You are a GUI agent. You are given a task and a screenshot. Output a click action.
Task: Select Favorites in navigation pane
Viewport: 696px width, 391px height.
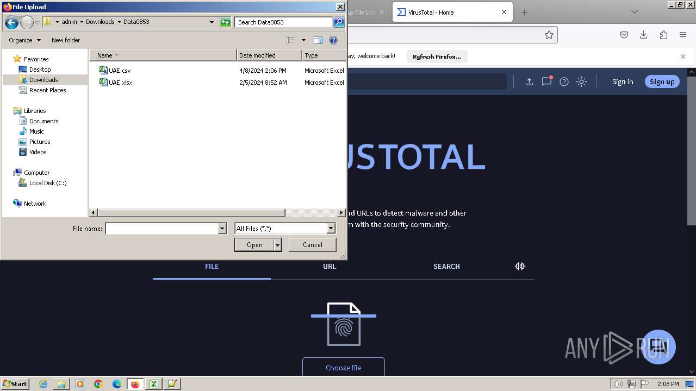(x=36, y=59)
